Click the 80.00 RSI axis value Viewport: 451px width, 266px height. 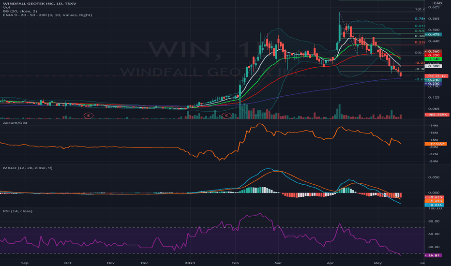coord(434,221)
